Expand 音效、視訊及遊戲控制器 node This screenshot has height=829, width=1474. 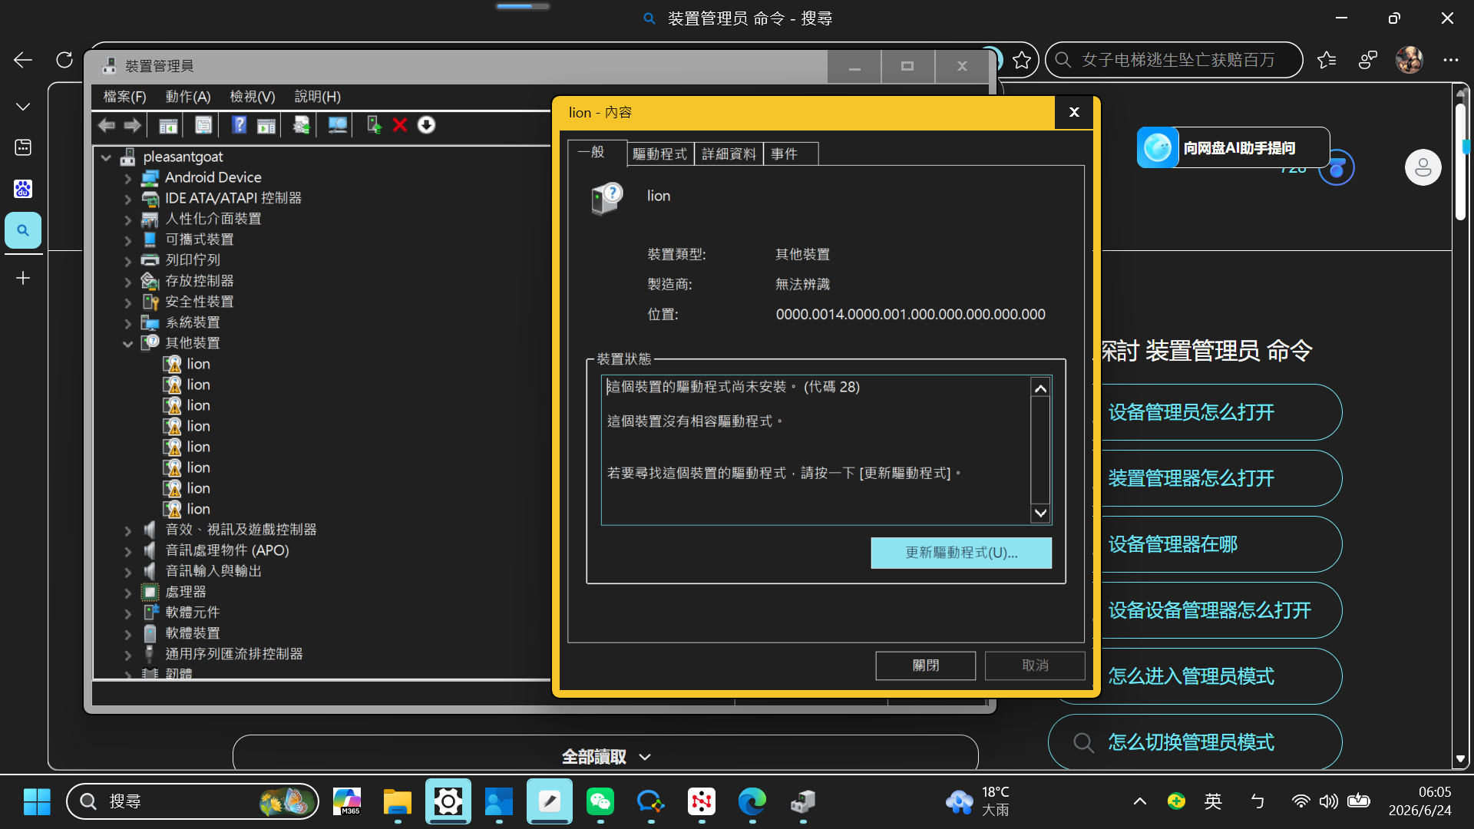tap(128, 530)
